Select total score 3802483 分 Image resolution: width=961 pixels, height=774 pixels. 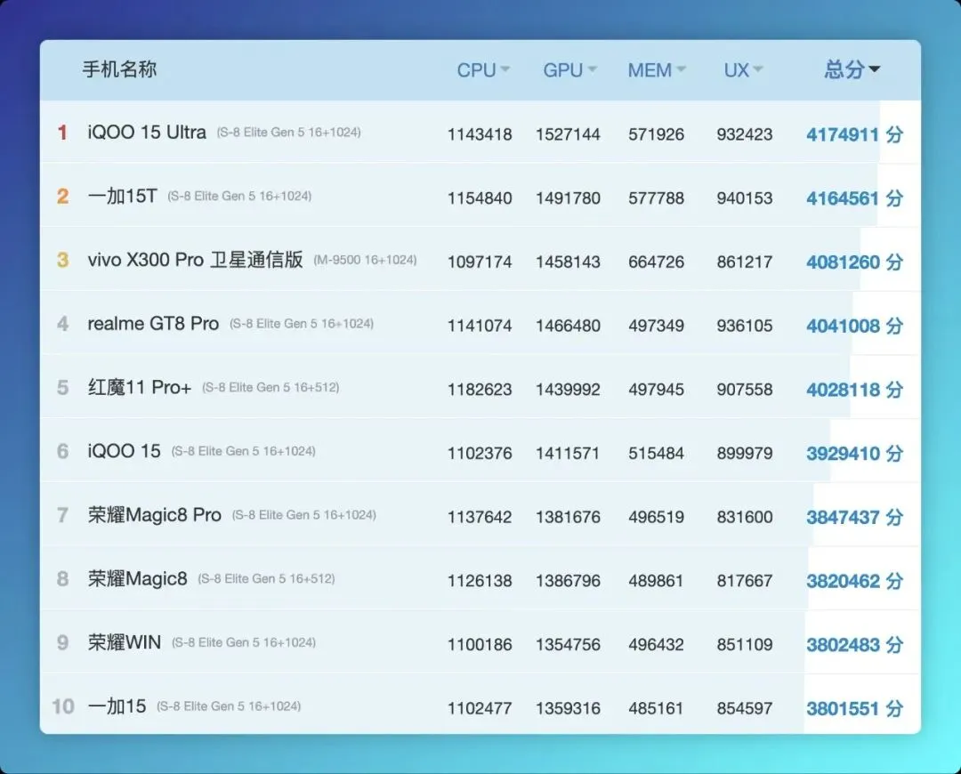(x=854, y=644)
